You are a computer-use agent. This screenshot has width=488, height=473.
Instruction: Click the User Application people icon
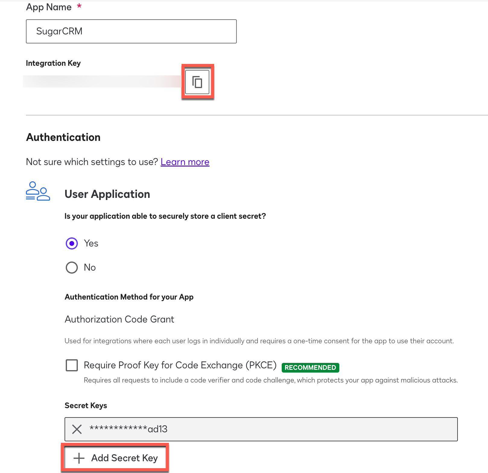[38, 191]
